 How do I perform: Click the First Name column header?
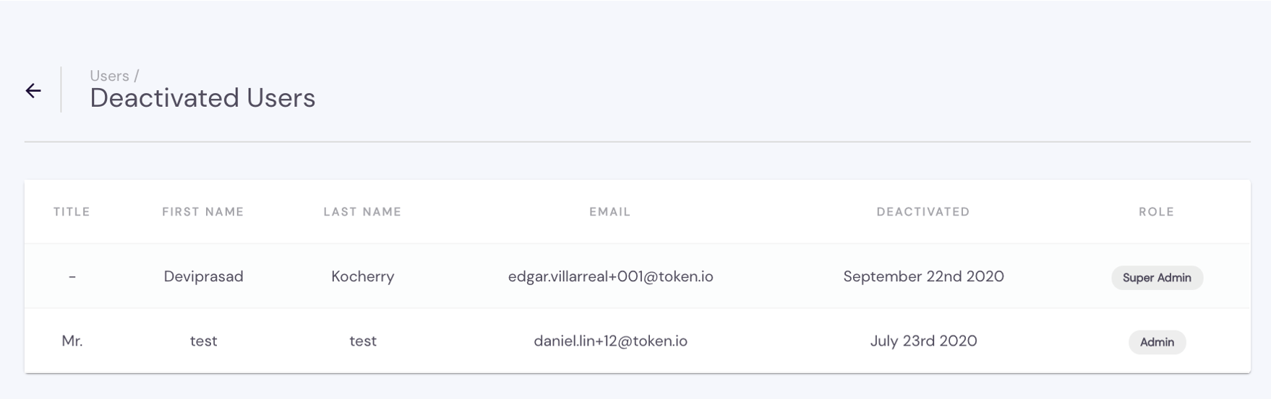(x=203, y=211)
